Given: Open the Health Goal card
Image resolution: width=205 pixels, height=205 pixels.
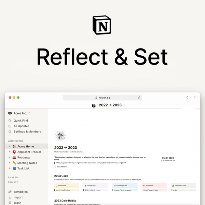Looking at the screenshot, I should [x=154, y=186].
